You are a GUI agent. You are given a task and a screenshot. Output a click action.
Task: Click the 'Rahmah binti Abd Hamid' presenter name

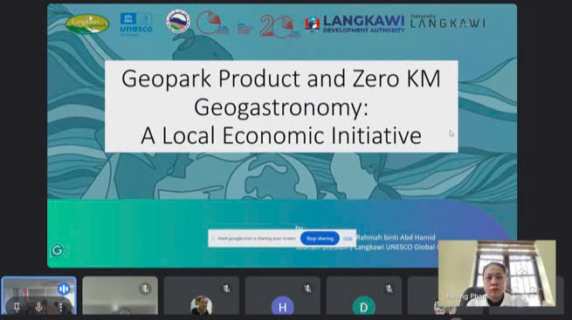coord(396,237)
